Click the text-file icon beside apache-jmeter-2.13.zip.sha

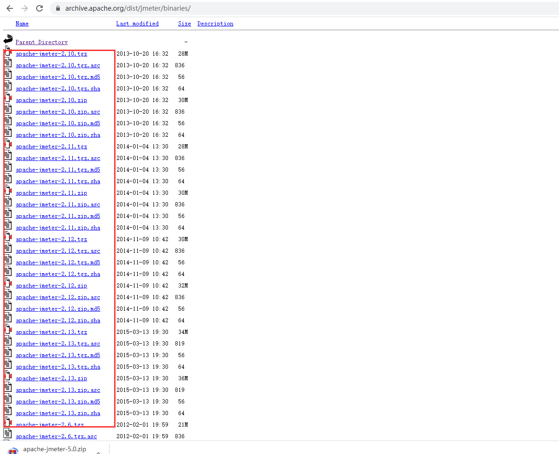point(7,411)
